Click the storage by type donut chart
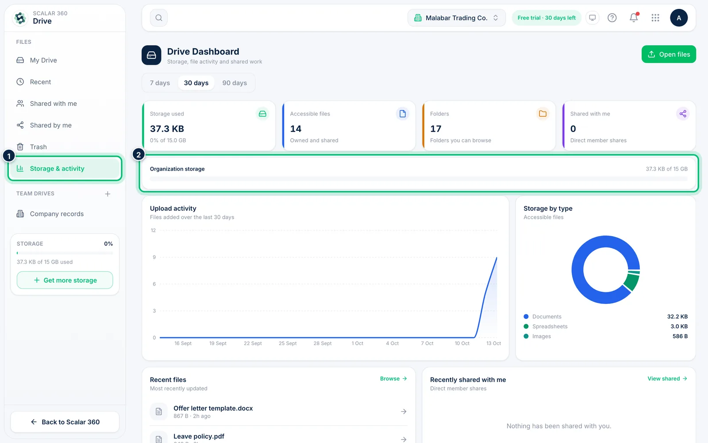 pos(605,270)
